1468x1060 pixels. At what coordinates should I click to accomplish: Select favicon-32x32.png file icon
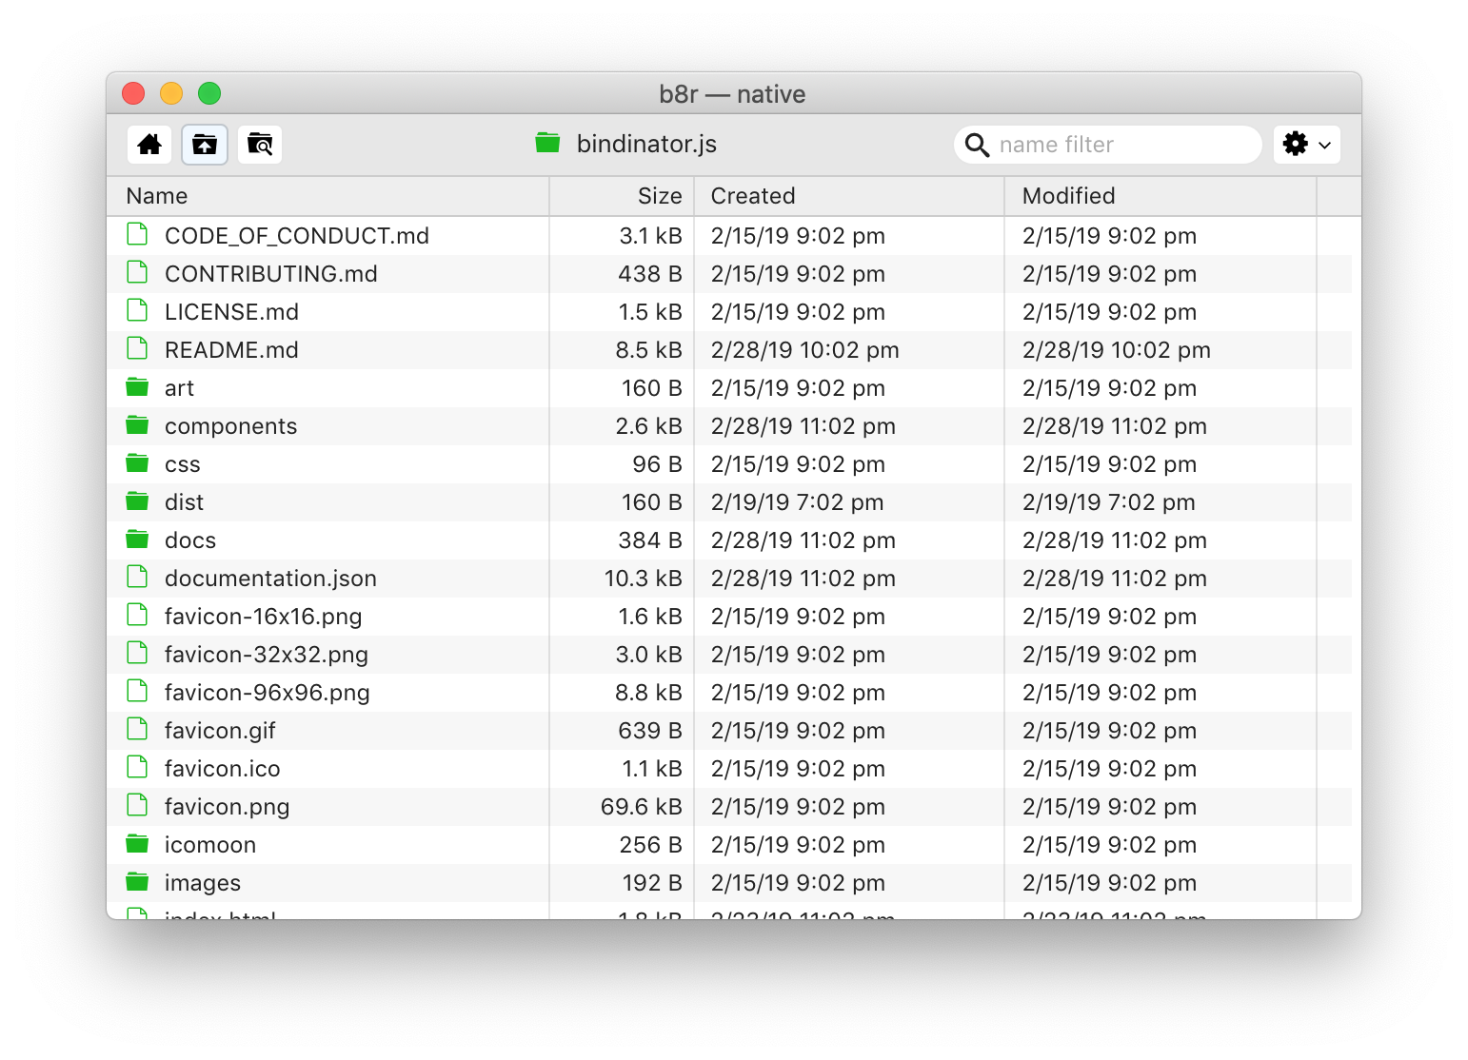tap(137, 653)
